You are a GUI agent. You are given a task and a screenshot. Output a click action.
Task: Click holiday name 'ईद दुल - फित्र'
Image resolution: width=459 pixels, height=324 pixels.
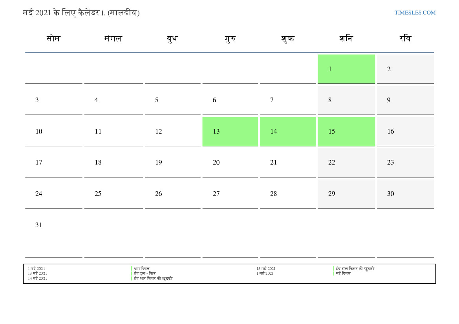point(145,273)
